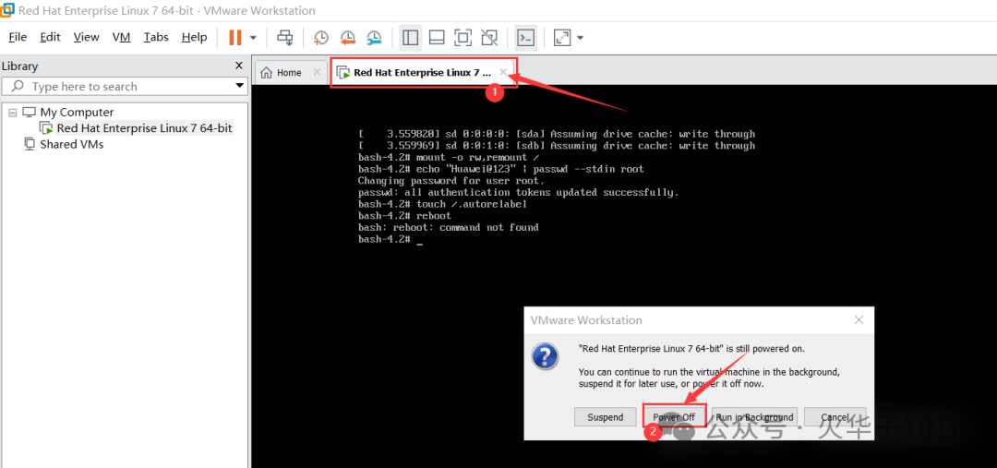The width and height of the screenshot is (997, 468).
Task: Select Shared VMs in the Library
Action: pos(72,144)
